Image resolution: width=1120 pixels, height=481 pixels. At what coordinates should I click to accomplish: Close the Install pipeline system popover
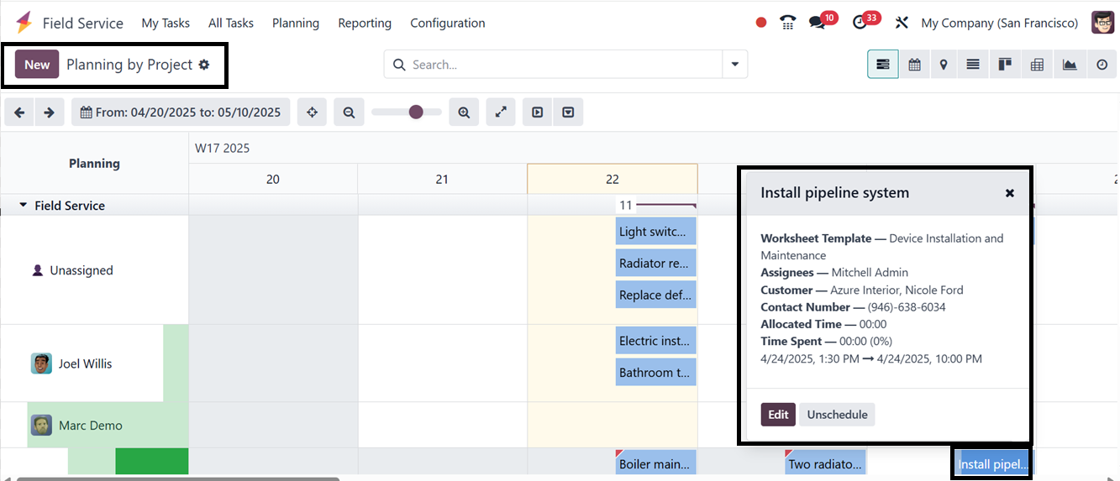pyautogui.click(x=1010, y=193)
